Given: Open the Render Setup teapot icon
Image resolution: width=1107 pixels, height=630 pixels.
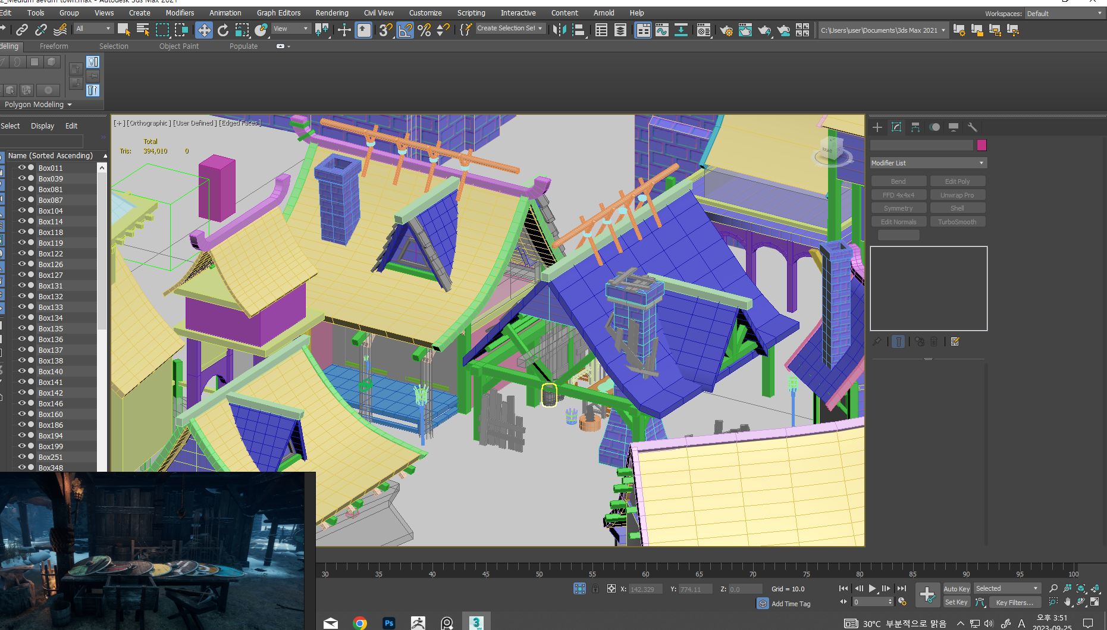Looking at the screenshot, I should (x=726, y=30).
